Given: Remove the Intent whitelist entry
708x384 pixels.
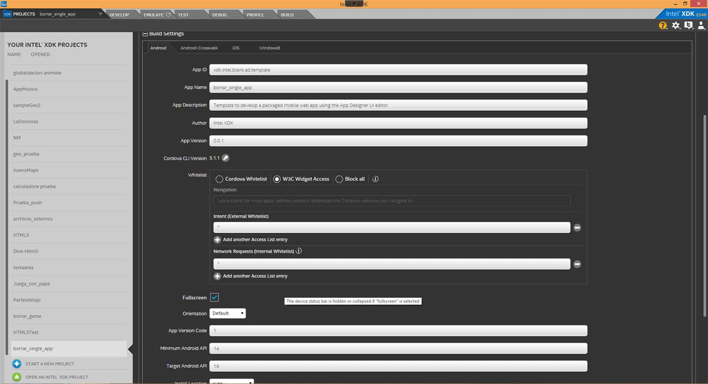Looking at the screenshot, I should 577,228.
